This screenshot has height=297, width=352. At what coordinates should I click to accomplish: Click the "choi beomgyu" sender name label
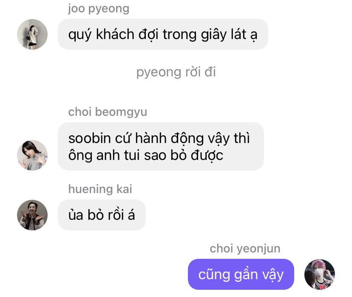pos(108,112)
